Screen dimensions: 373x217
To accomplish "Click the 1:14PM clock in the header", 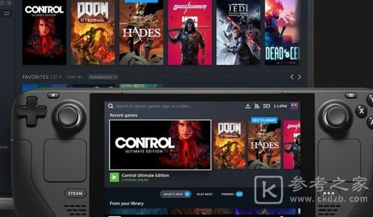I will click(x=280, y=106).
